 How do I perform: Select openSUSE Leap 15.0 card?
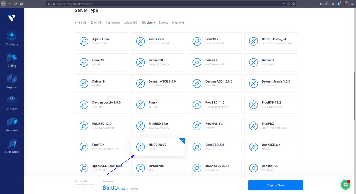point(102,168)
